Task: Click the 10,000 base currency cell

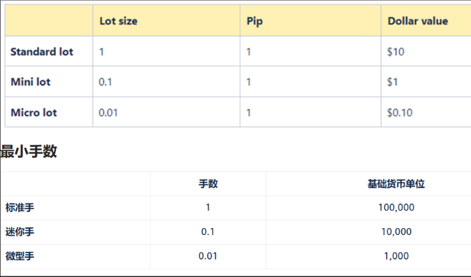Action: click(x=396, y=232)
